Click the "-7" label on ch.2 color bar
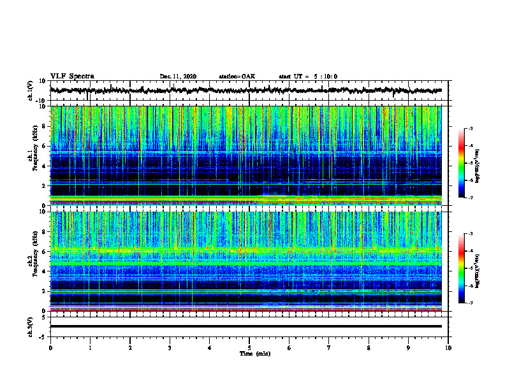The width and height of the screenshot is (505, 390). [470, 303]
